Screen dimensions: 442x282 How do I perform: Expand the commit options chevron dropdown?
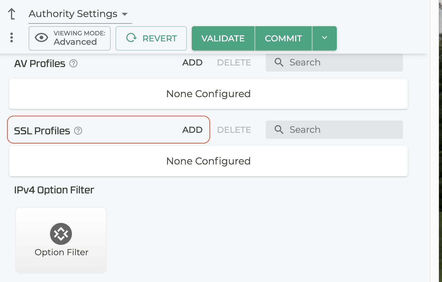[325, 38]
